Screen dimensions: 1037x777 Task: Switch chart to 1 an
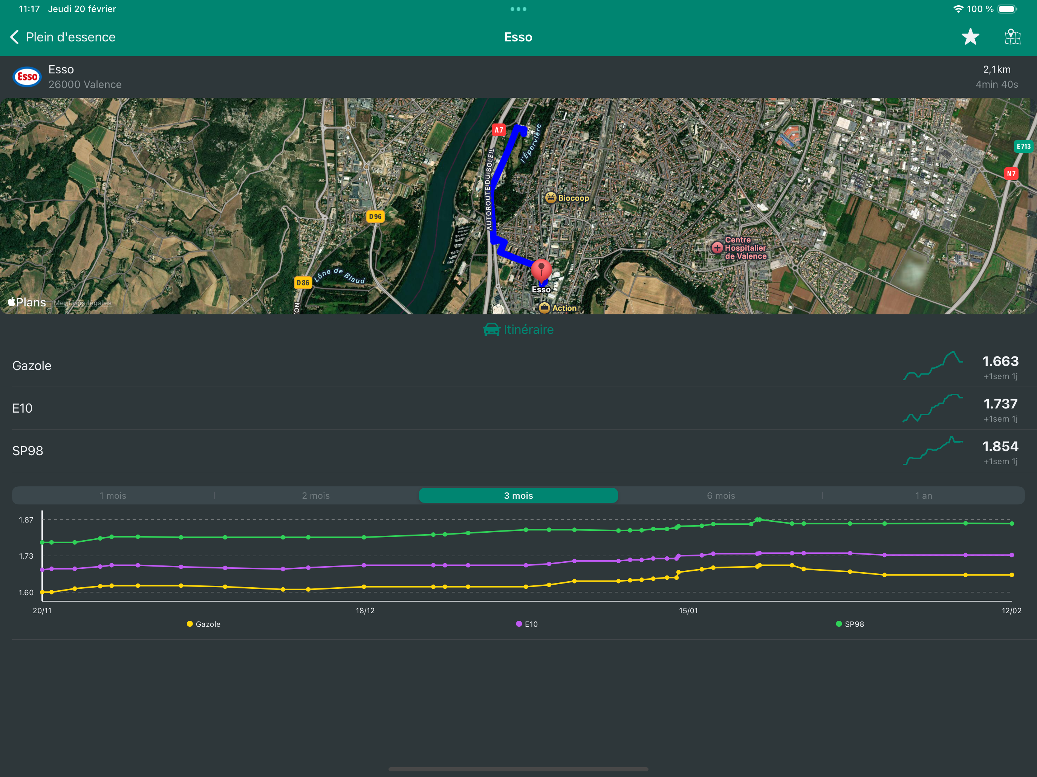pyautogui.click(x=924, y=495)
